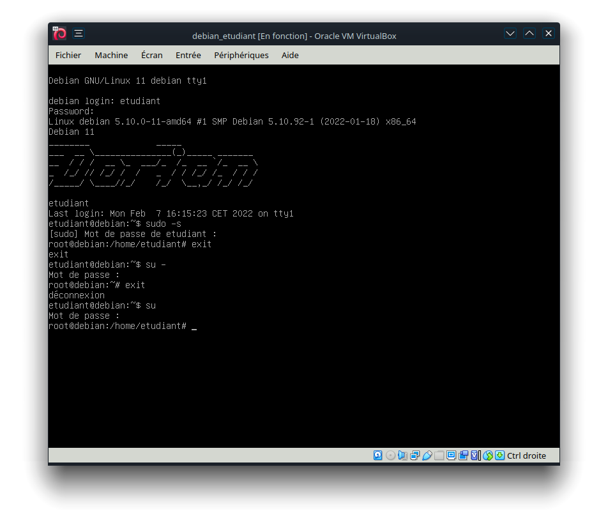The image size is (608, 520).
Task: Open the Aide help menu
Action: (x=290, y=56)
